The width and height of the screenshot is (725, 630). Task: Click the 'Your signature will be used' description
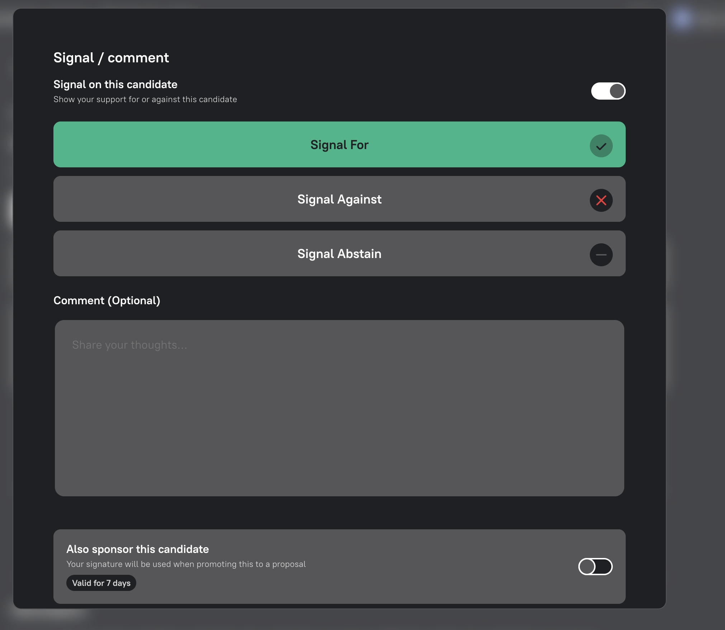[186, 564]
